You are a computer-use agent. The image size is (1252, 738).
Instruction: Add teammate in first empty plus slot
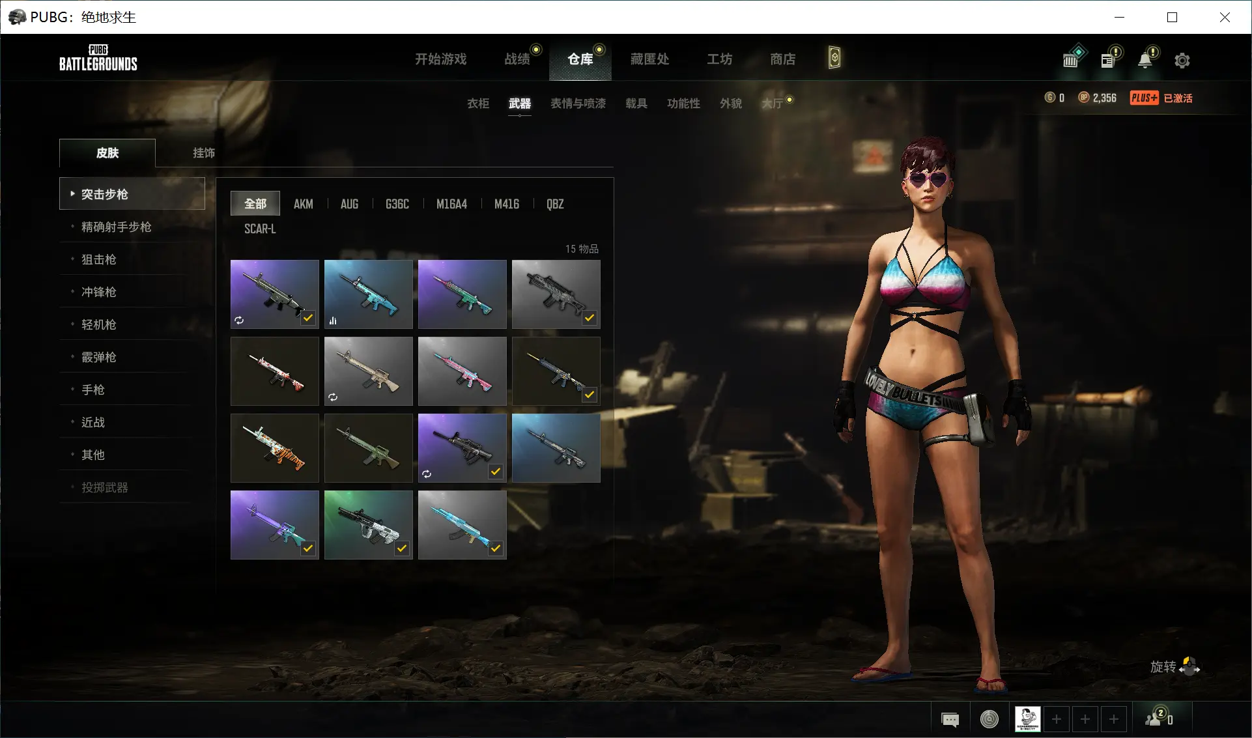[1057, 719]
